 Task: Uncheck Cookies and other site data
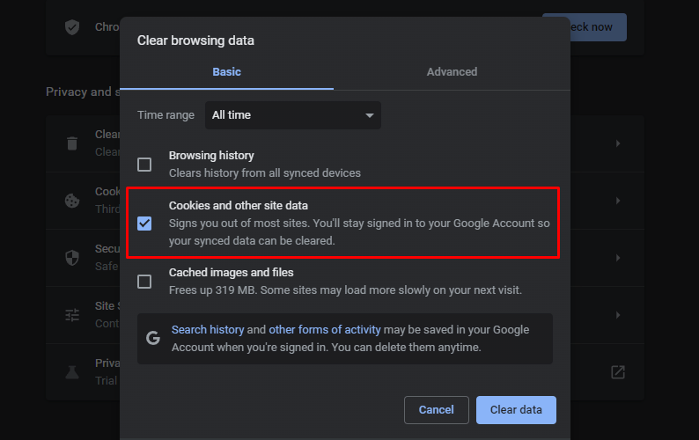point(144,223)
